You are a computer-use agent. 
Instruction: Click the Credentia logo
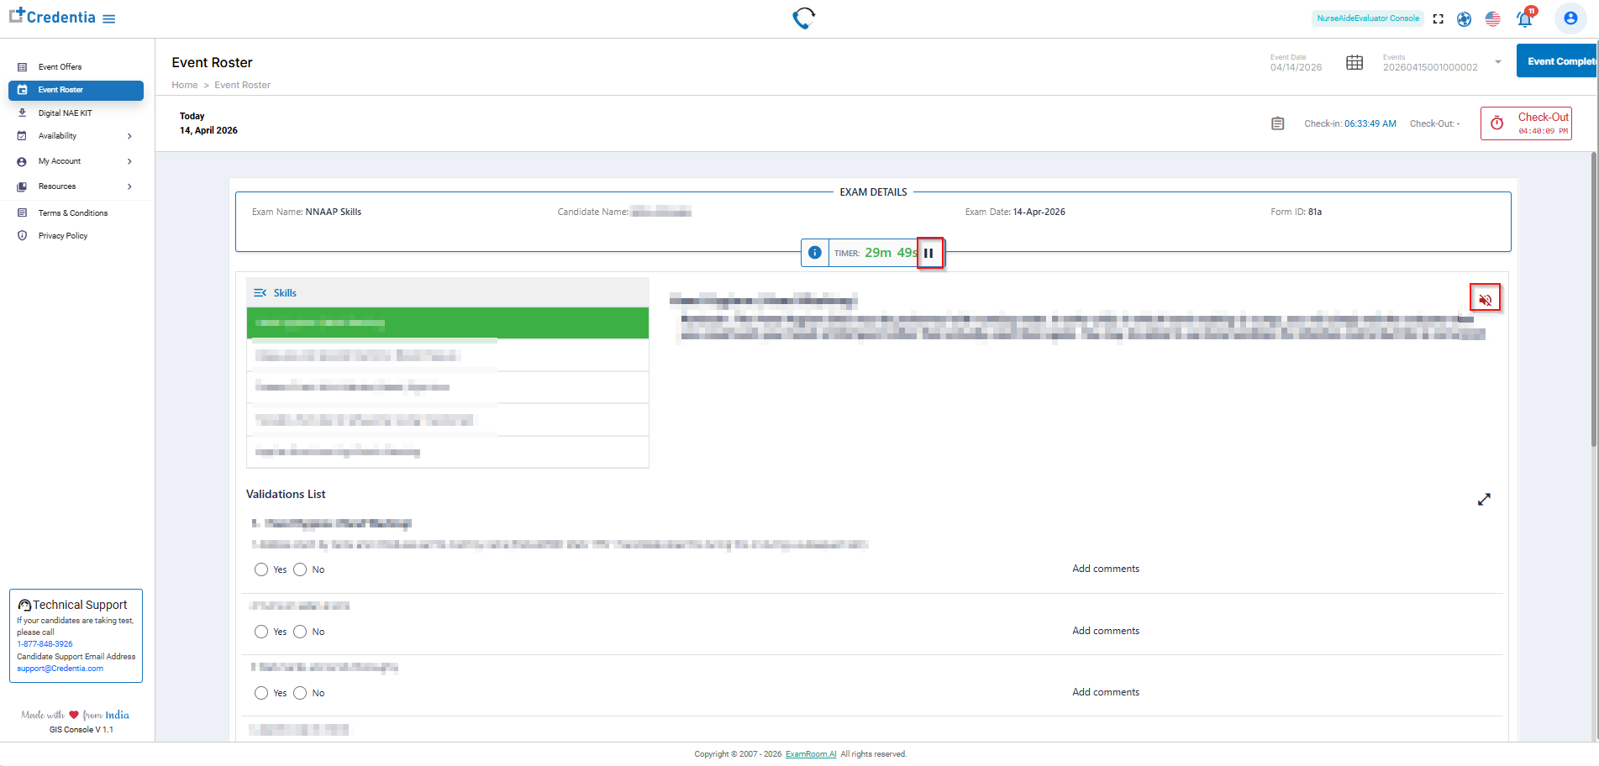[x=52, y=17]
